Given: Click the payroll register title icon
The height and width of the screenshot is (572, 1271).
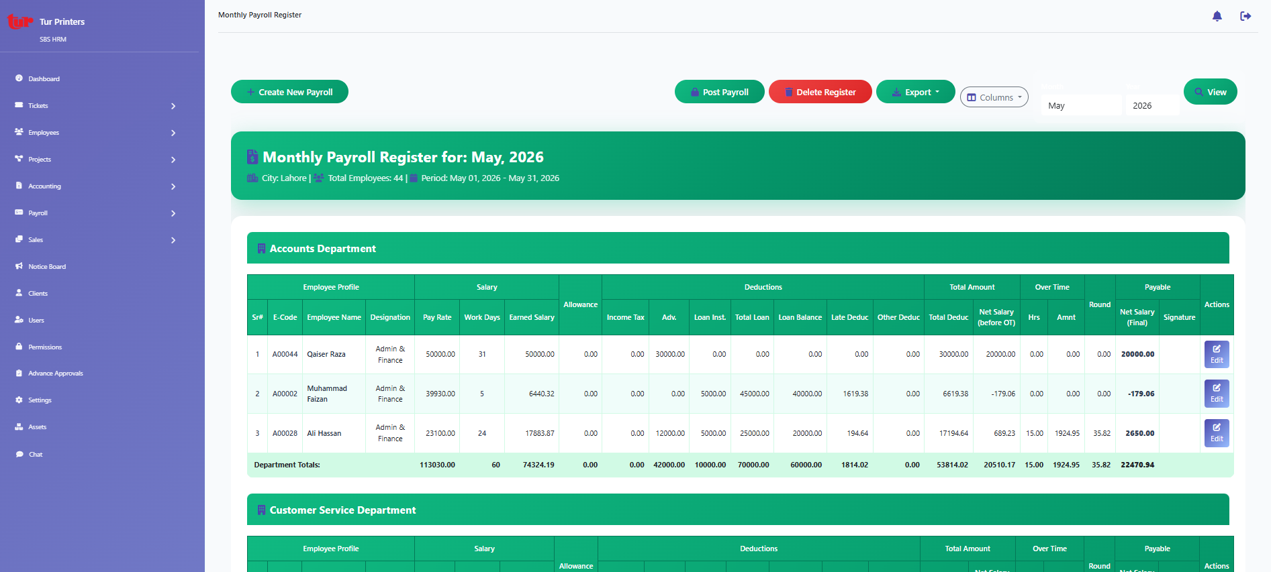Looking at the screenshot, I should (x=252, y=157).
